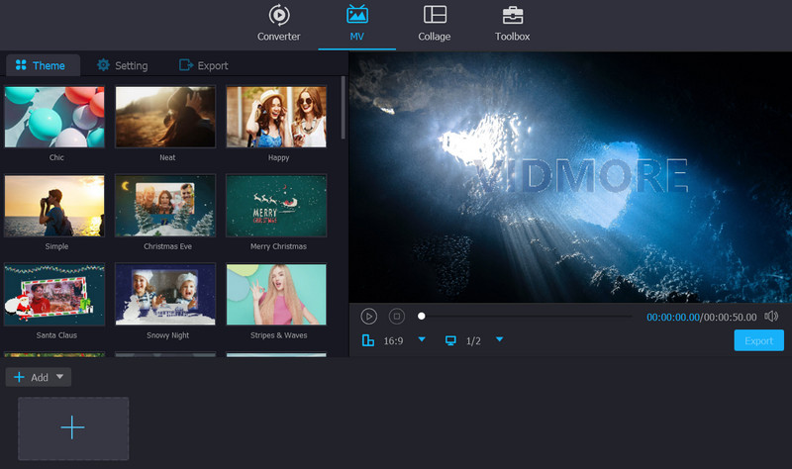Mute the preview volume speaker icon

(x=771, y=317)
